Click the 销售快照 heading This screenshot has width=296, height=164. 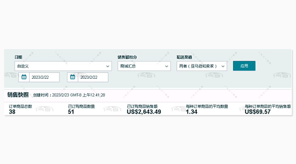(18, 95)
